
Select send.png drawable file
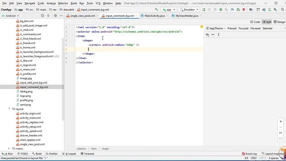click(25, 105)
